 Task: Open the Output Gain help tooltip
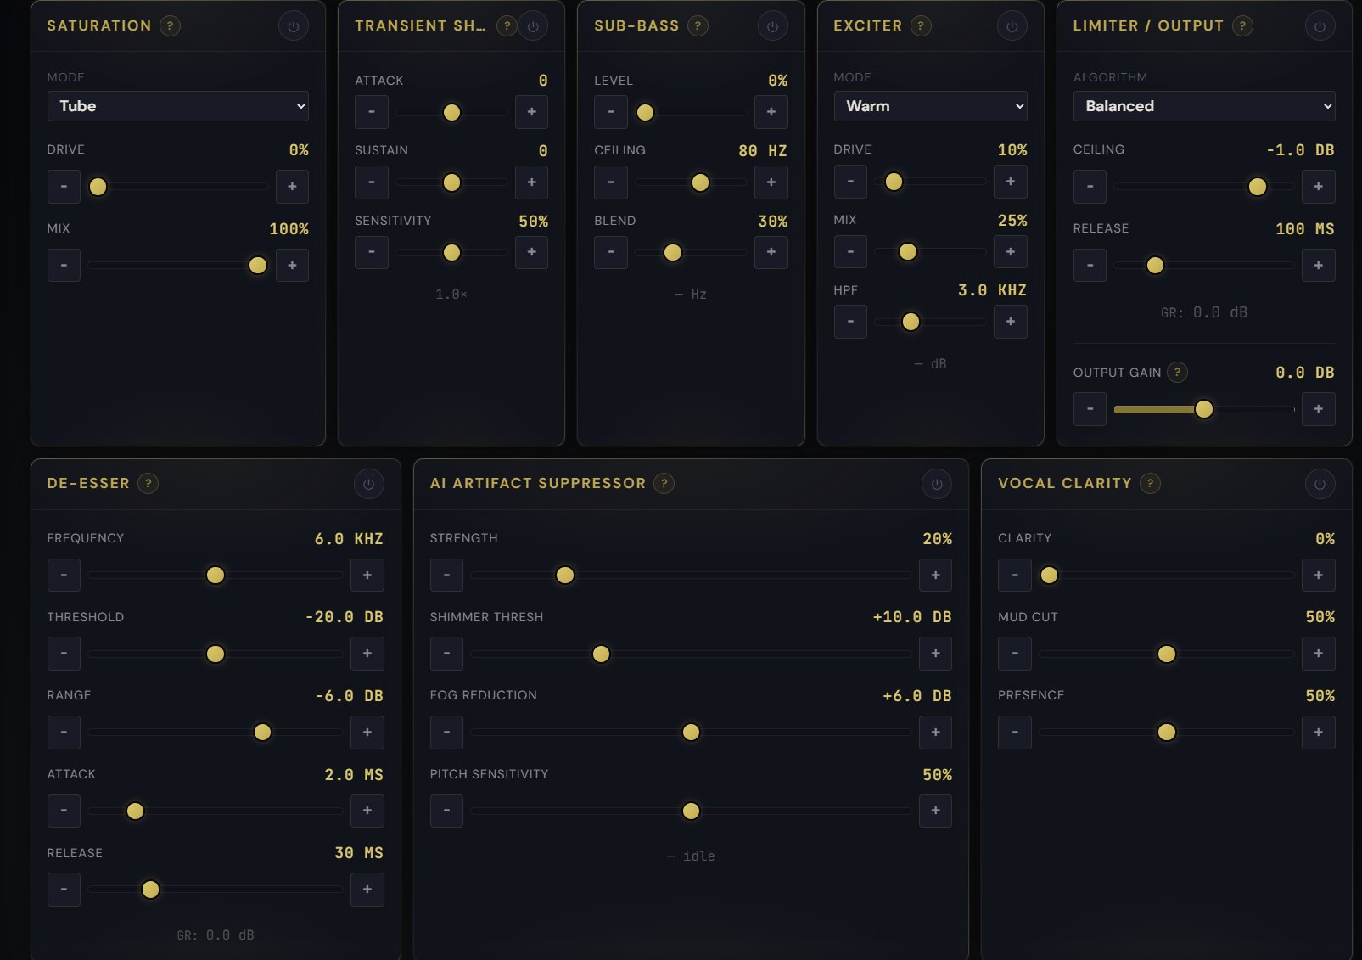tap(1178, 372)
